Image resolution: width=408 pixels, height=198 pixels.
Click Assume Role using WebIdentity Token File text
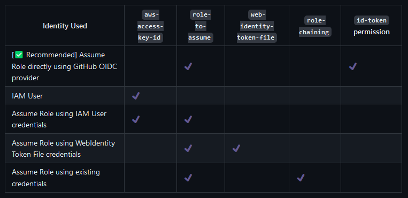(x=63, y=149)
